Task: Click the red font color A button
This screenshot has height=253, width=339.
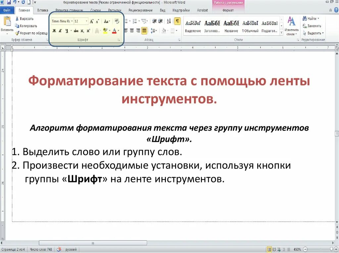Action: 114,31
